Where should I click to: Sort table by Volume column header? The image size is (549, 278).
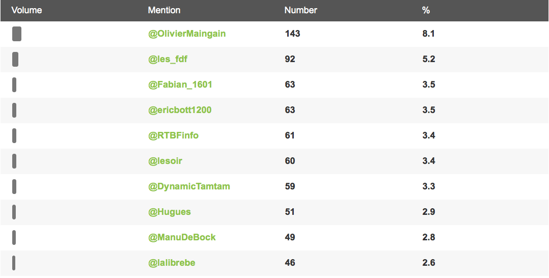26,11
